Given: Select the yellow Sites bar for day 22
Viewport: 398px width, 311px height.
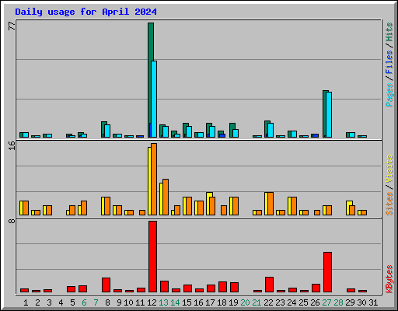Looking at the screenshot, I should click(266, 204).
